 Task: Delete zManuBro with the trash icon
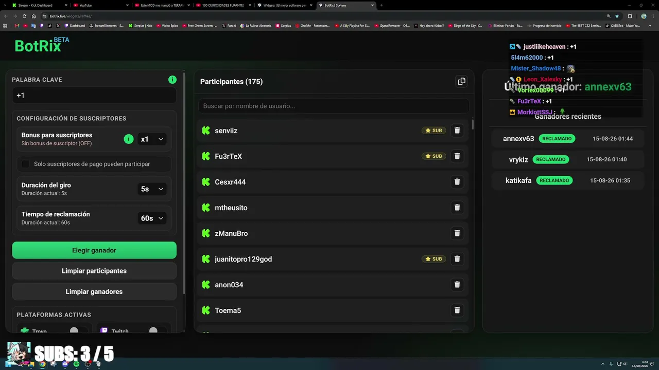pyautogui.click(x=457, y=233)
